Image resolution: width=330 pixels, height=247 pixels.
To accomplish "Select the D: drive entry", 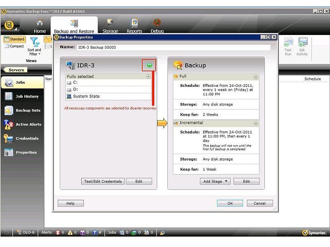I will click(x=108, y=89).
